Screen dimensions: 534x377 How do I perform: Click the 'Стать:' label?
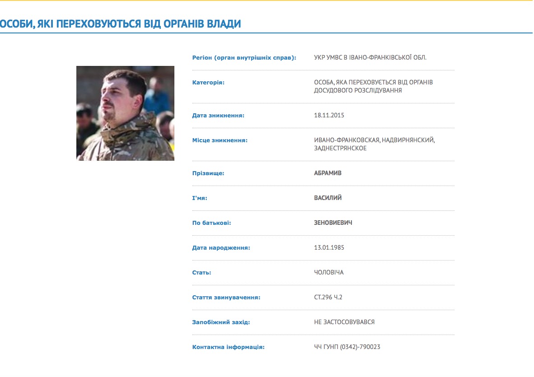(201, 273)
